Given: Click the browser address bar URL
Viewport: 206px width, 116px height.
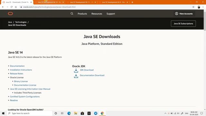Looking at the screenshot, I should click(x=49, y=7).
